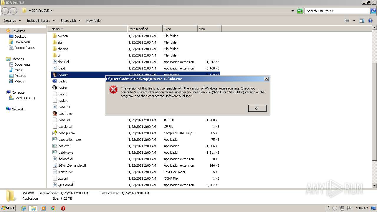This screenshot has width=377, height=212.
Task: Go forward with the Forward arrow button
Action: click(x=13, y=11)
